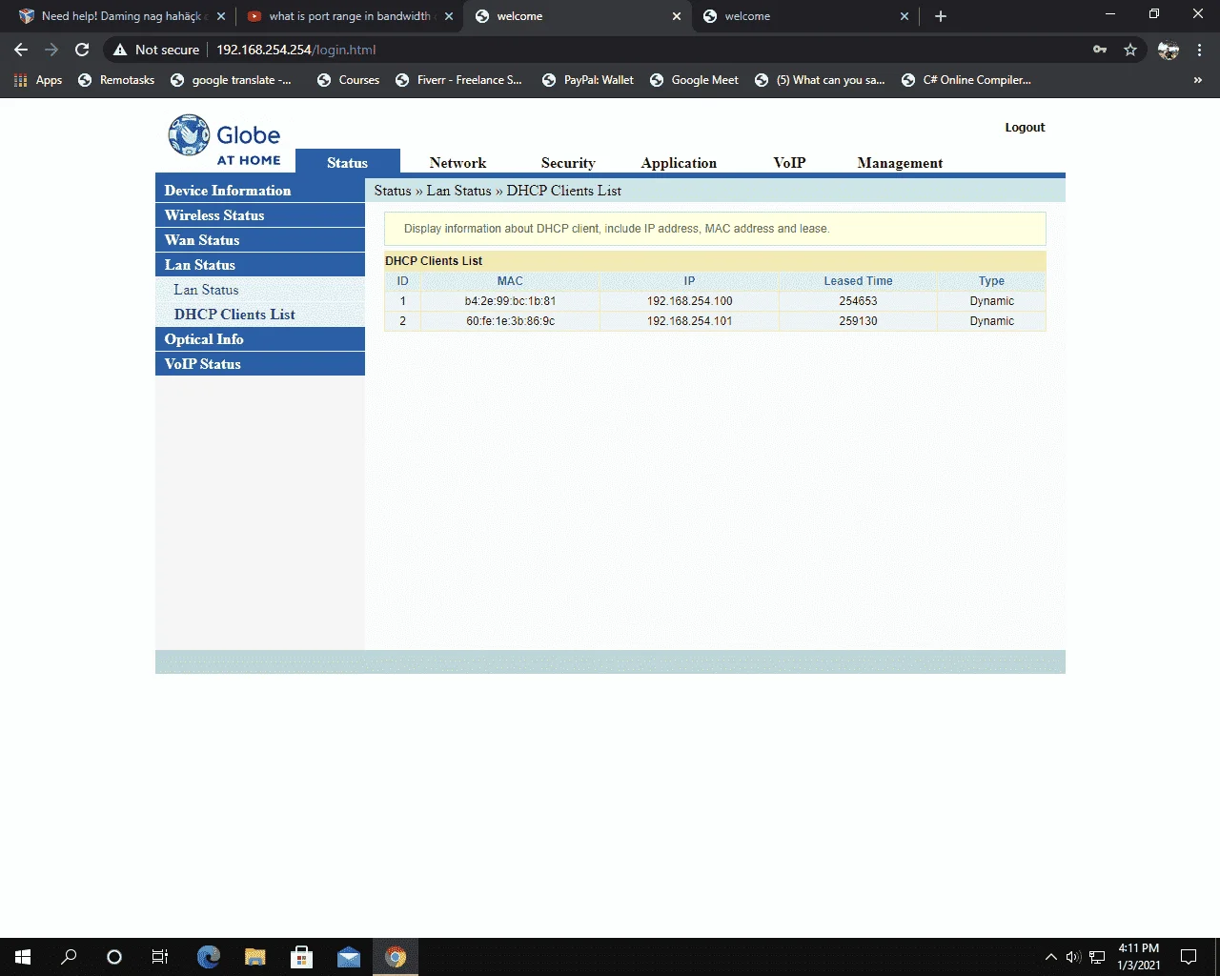1220x976 pixels.
Task: Open Wireless Status in sidebar
Action: tap(260, 214)
